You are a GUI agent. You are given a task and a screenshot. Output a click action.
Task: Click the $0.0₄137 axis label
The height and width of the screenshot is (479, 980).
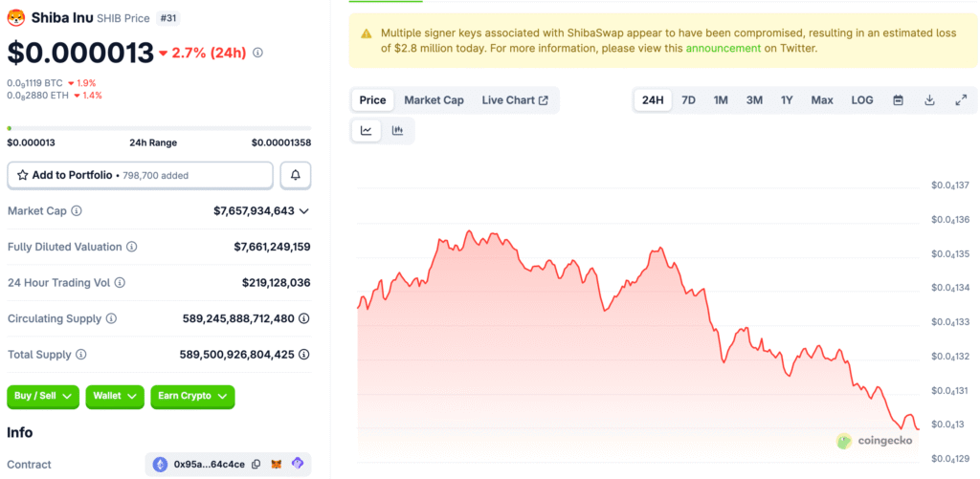pos(950,185)
